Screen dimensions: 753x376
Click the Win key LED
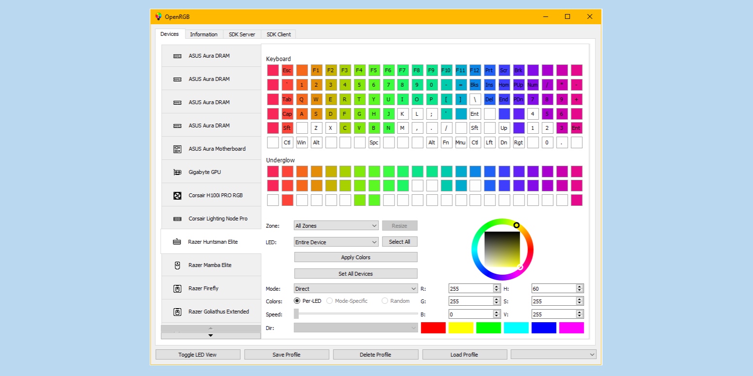pyautogui.click(x=302, y=142)
